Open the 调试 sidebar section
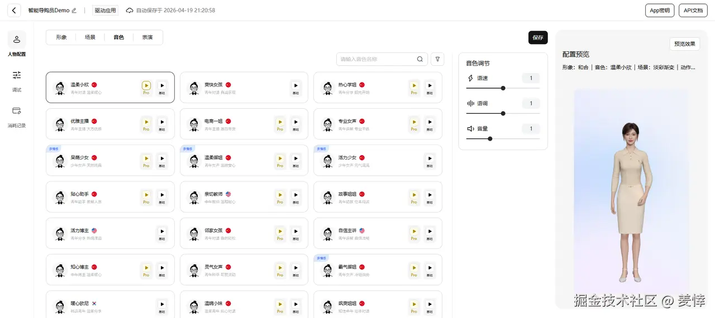This screenshot has height=318, width=715. click(17, 80)
